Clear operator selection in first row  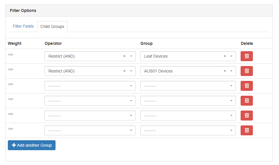tap(124, 56)
